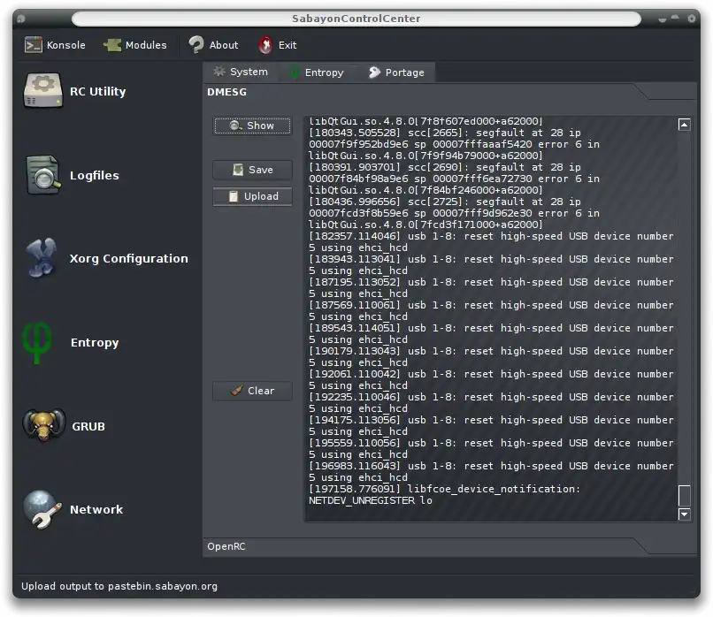This screenshot has width=713, height=617.
Task: Open the green Entropy sidebar icon
Action: pyautogui.click(x=36, y=343)
